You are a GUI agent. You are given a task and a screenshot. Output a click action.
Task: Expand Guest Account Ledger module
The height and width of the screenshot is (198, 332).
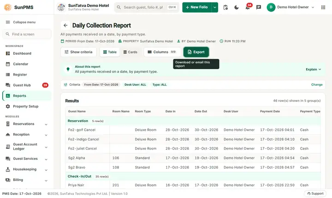point(27,146)
